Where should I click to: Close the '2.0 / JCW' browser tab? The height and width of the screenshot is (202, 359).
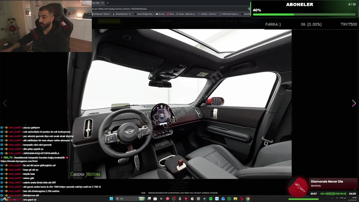(103, 3)
